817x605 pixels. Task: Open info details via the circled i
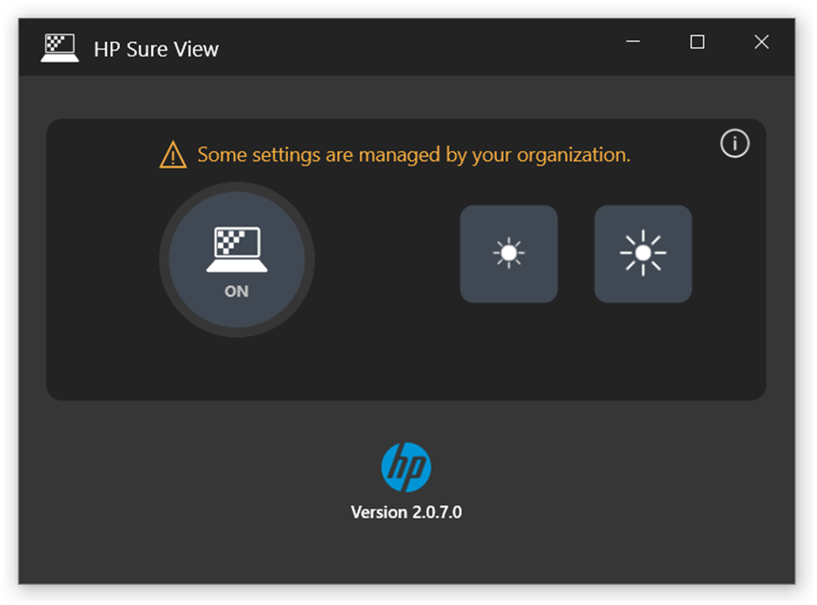pos(734,145)
